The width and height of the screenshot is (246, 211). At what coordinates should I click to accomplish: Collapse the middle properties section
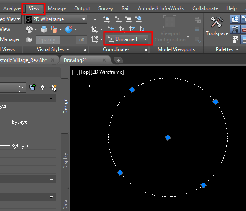[52, 179]
